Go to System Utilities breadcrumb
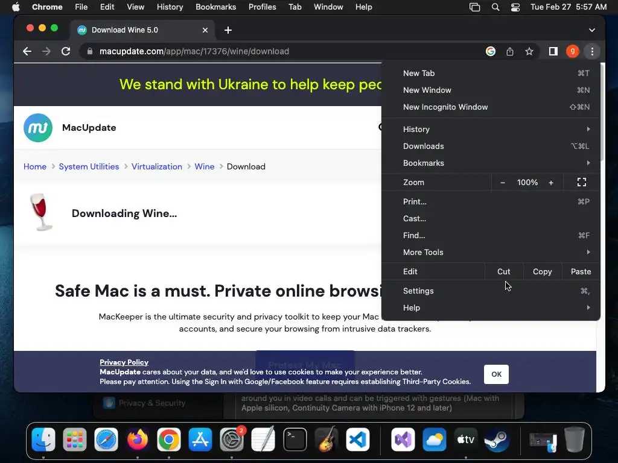Screen dimensions: 618x463 (x=89, y=166)
